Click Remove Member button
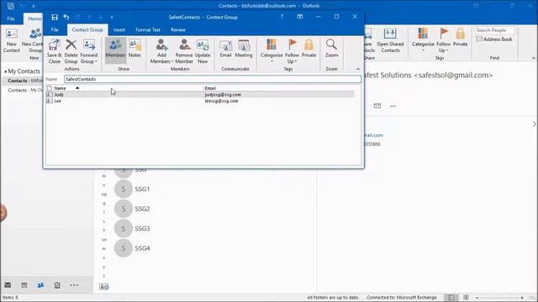The height and width of the screenshot is (302, 538). pos(184,51)
